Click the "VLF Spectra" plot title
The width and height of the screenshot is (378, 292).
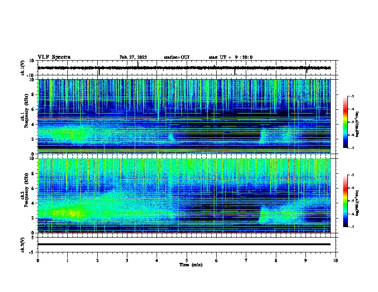tap(54, 57)
